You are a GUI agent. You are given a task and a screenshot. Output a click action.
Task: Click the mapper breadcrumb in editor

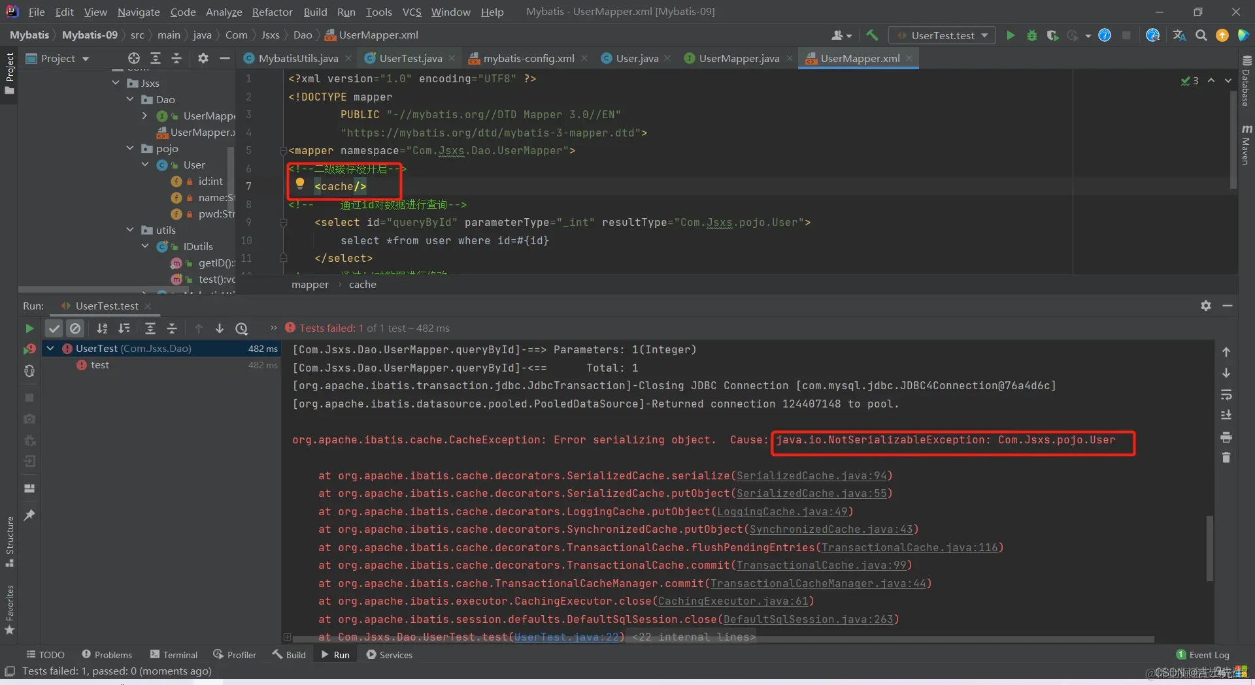310,284
